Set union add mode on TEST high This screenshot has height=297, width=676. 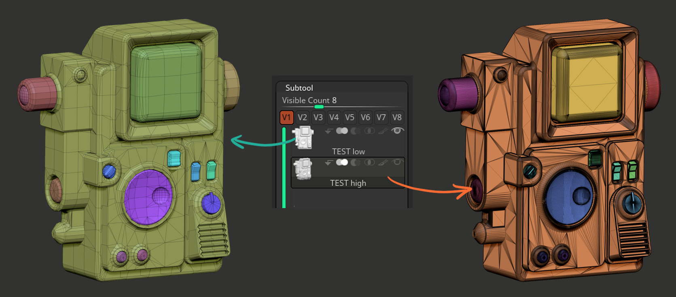[342, 162]
